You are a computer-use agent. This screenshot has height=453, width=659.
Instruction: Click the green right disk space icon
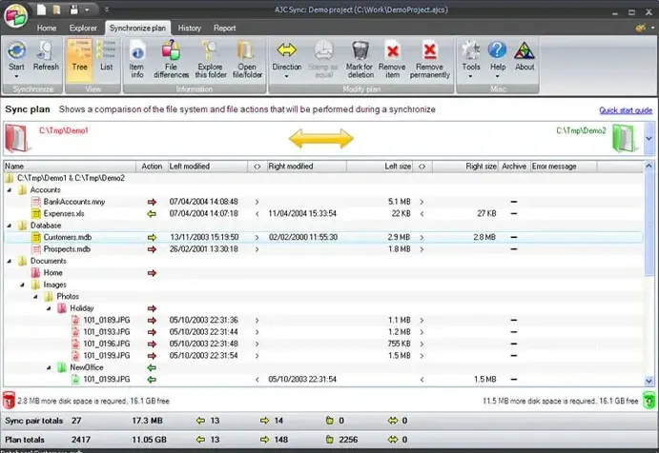tap(649, 400)
